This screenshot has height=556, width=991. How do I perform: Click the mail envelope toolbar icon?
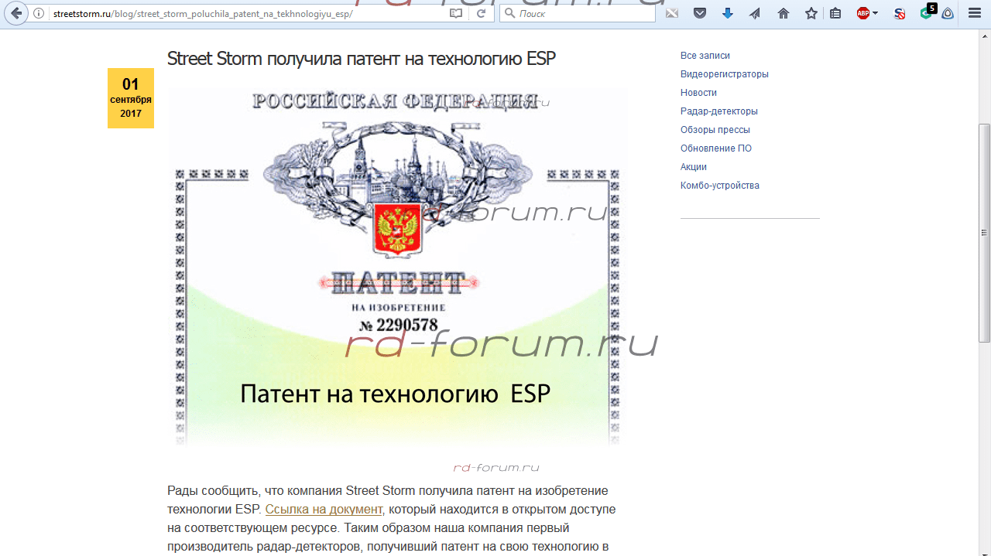[672, 13]
